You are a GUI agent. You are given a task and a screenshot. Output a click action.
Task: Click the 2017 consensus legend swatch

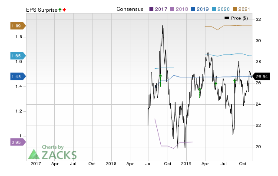[x=151, y=9]
